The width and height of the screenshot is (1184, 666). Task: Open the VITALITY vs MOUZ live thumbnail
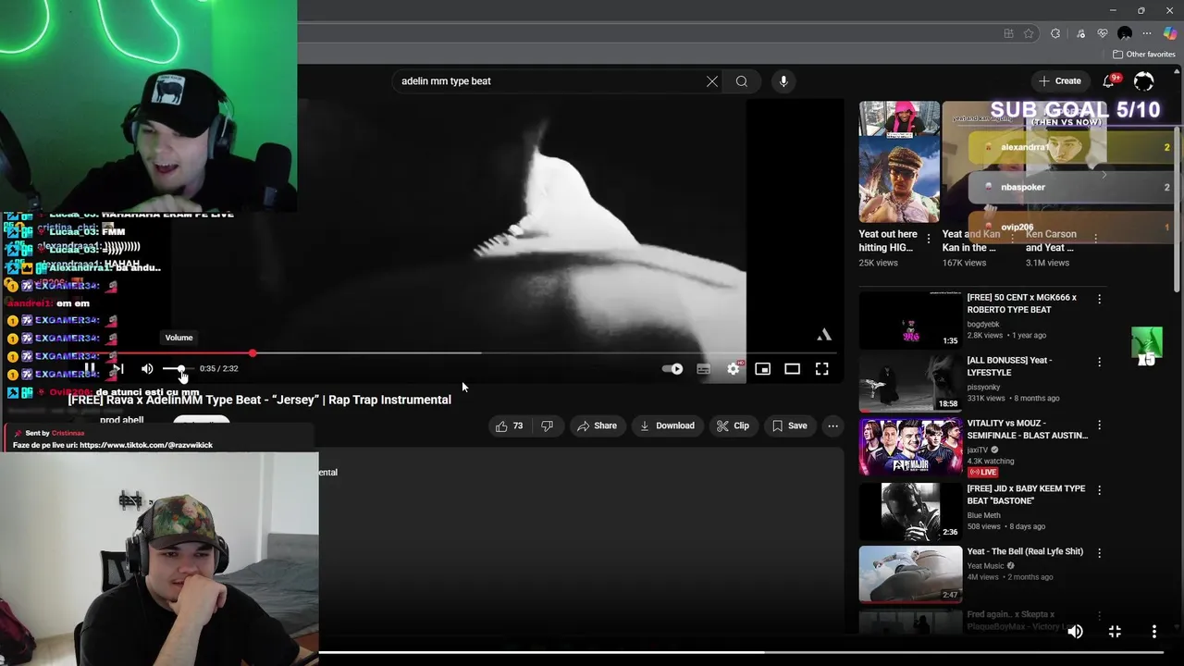tap(910, 447)
